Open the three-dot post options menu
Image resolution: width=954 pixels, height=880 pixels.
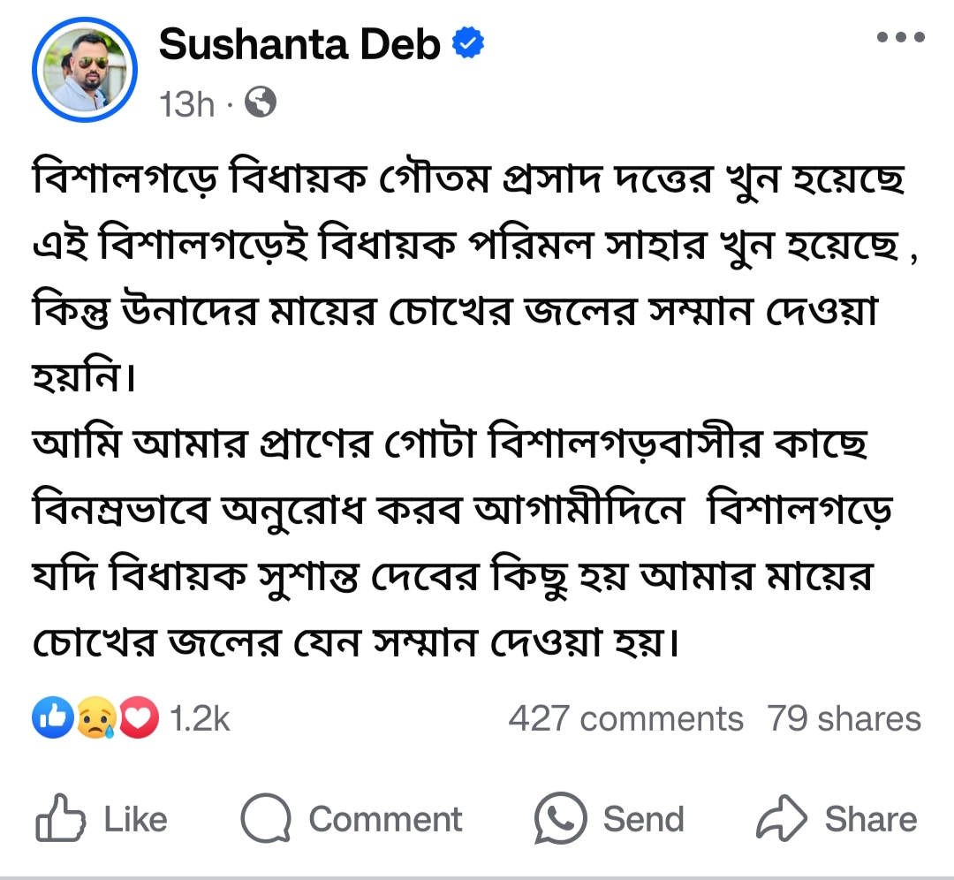coord(900,38)
